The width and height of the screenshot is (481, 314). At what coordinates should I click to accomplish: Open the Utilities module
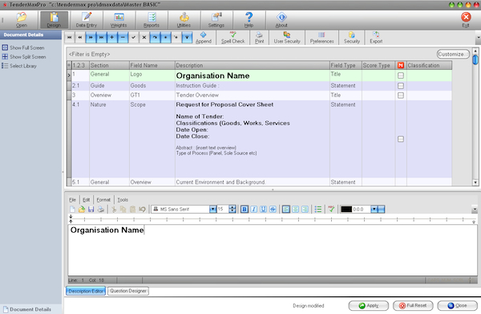click(184, 20)
